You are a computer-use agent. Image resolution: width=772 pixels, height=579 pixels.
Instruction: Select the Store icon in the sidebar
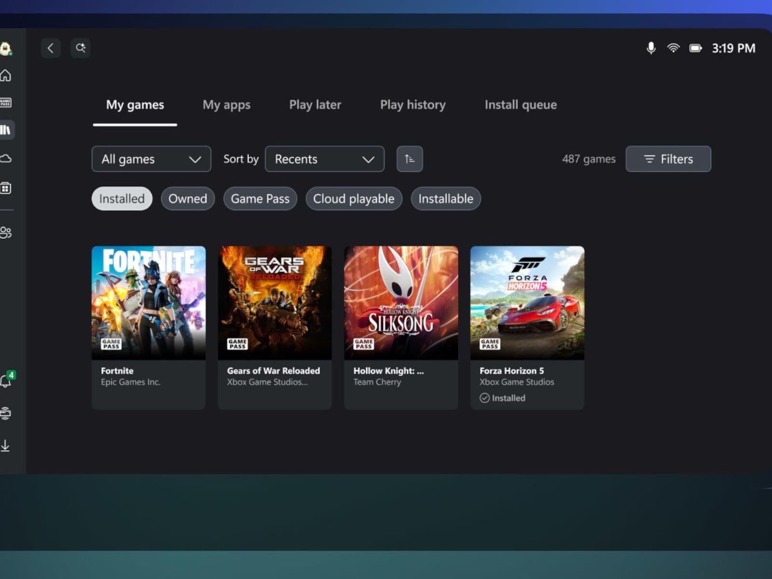7,188
